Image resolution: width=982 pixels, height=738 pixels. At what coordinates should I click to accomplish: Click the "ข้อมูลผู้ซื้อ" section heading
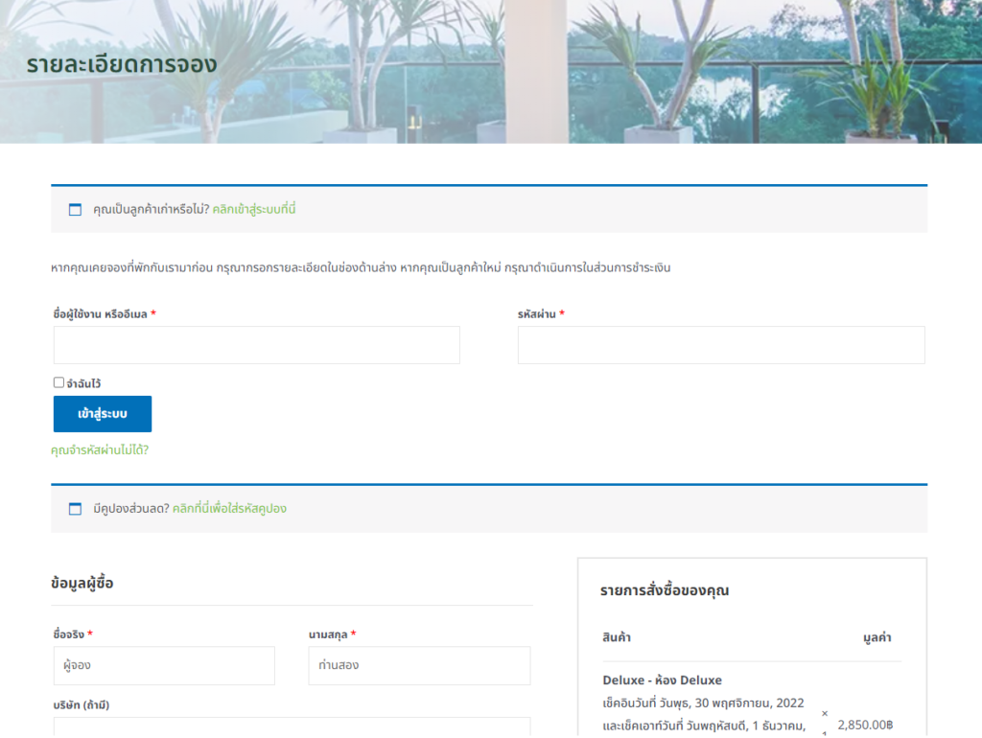tap(82, 583)
